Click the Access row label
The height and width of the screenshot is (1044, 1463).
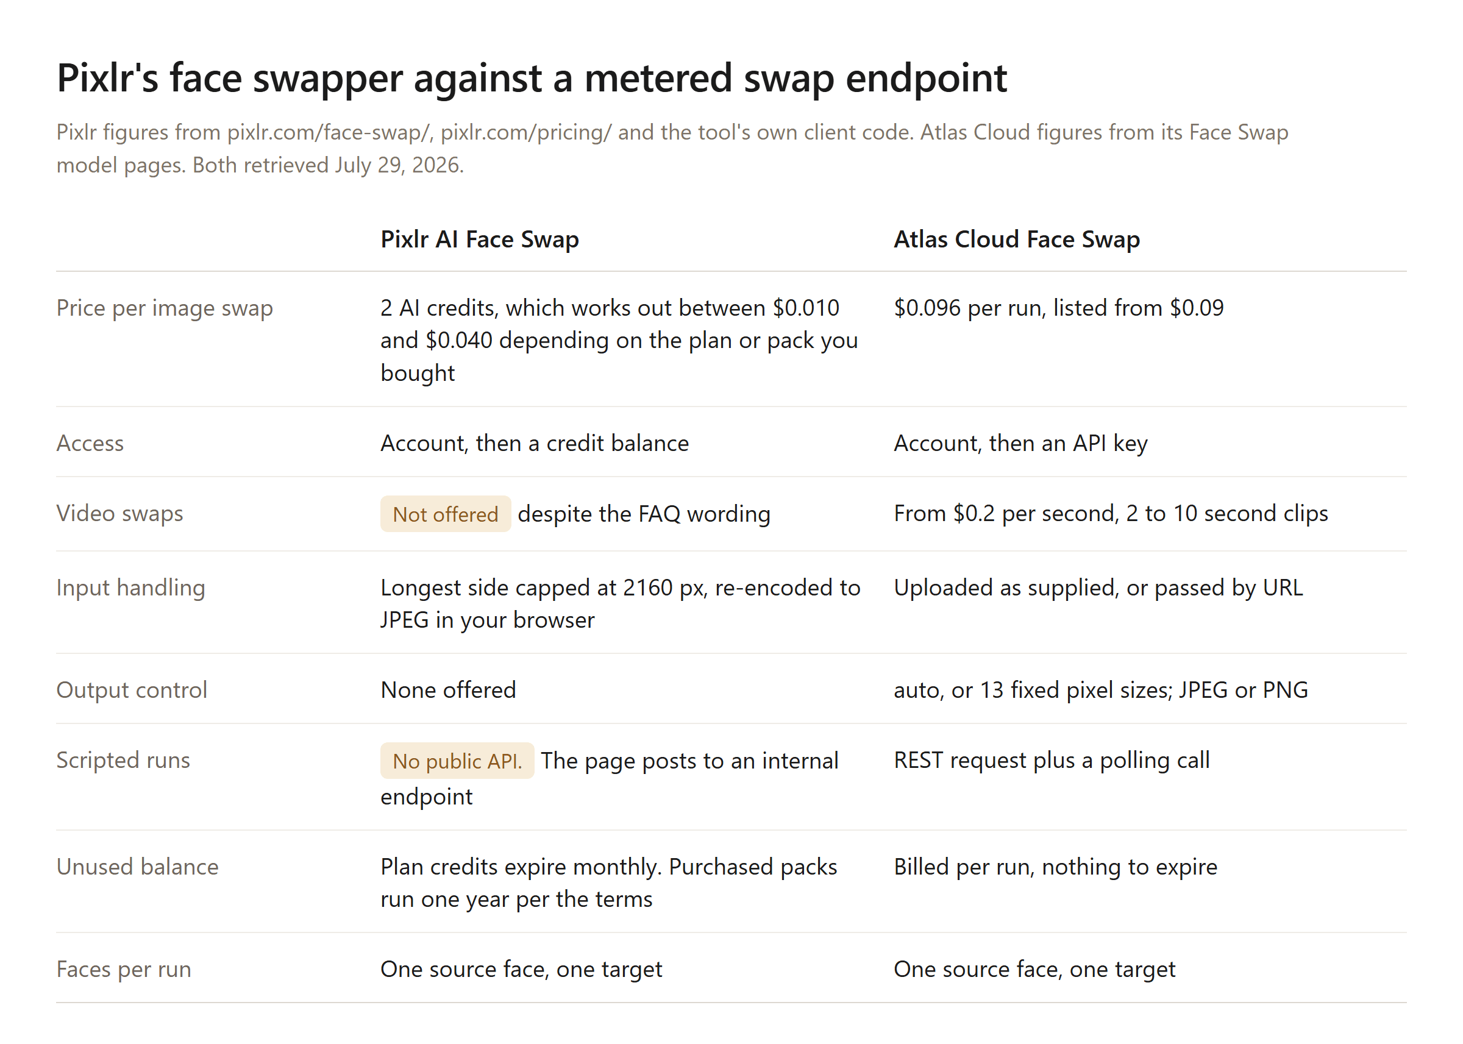coord(90,443)
